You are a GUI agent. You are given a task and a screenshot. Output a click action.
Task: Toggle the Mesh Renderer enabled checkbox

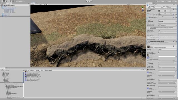(x=149, y=18)
